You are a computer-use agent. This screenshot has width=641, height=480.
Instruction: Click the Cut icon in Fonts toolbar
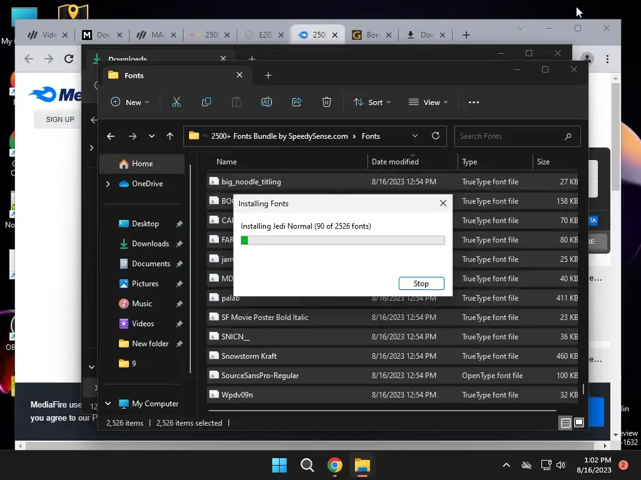[176, 102]
